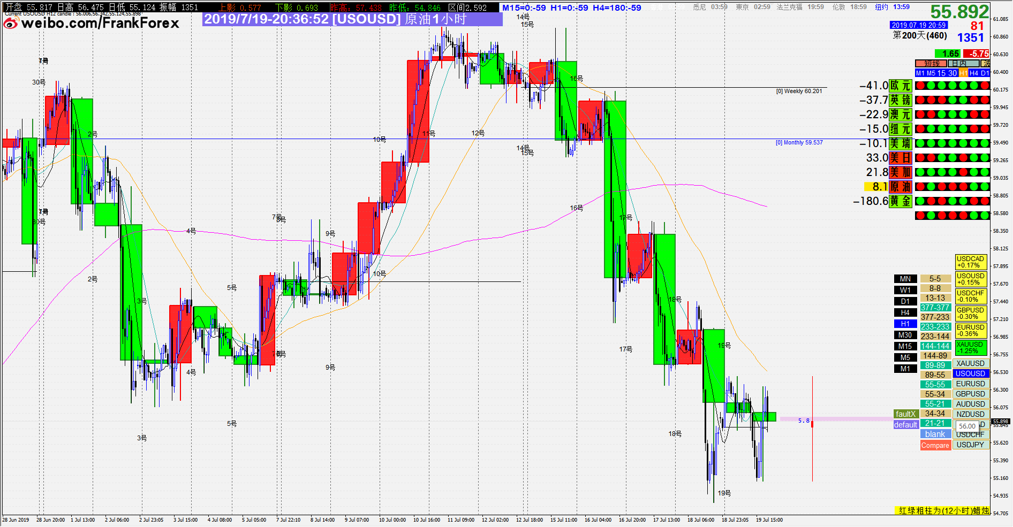
Task: Click the Compare button
Action: [935, 446]
